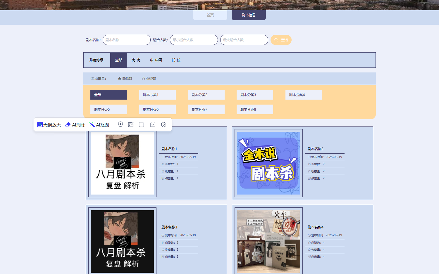439x274 pixels.
Task: Switch to the 剧本信息 tab
Action: point(249,15)
